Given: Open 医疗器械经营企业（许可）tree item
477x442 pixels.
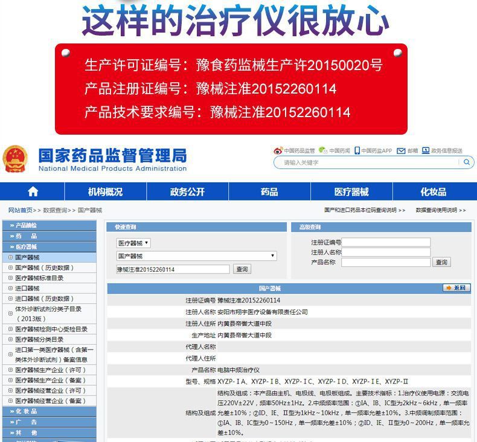Looking at the screenshot, I should click(51, 391).
